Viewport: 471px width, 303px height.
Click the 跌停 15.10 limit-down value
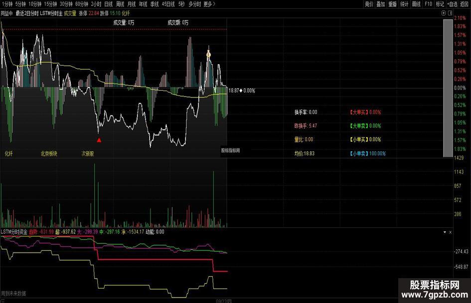point(110,13)
